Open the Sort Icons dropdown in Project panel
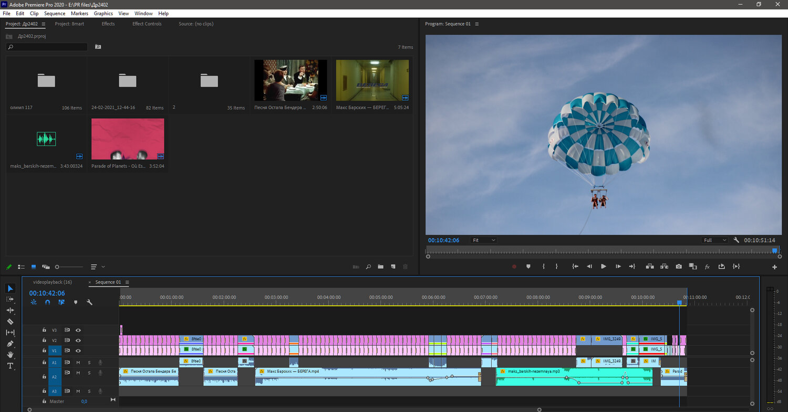The width and height of the screenshot is (788, 412). [x=98, y=267]
